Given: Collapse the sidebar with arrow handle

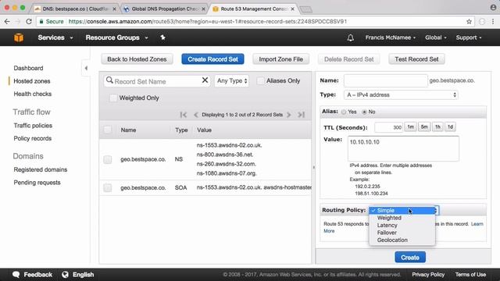Looking at the screenshot, I should 86,68.
